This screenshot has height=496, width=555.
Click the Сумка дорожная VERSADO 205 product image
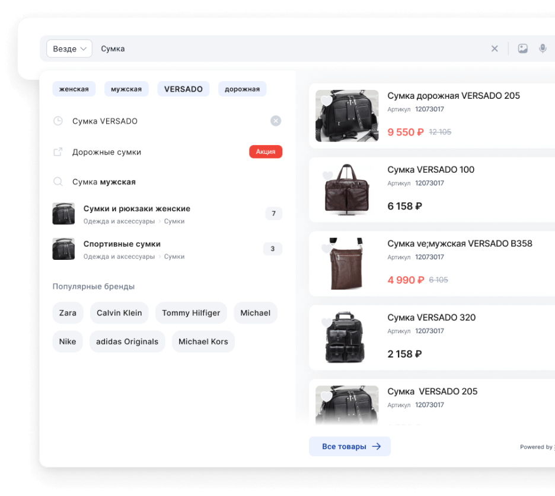(347, 116)
